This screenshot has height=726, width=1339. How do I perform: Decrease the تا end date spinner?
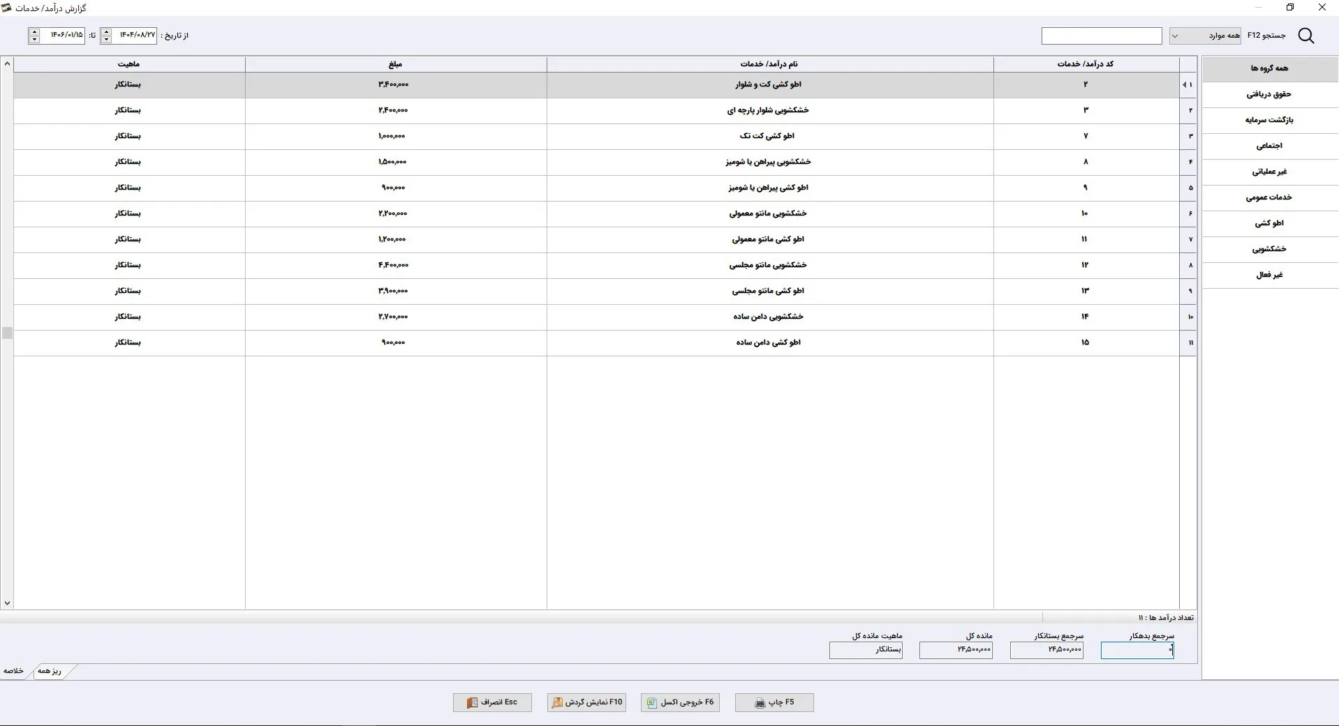point(34,40)
